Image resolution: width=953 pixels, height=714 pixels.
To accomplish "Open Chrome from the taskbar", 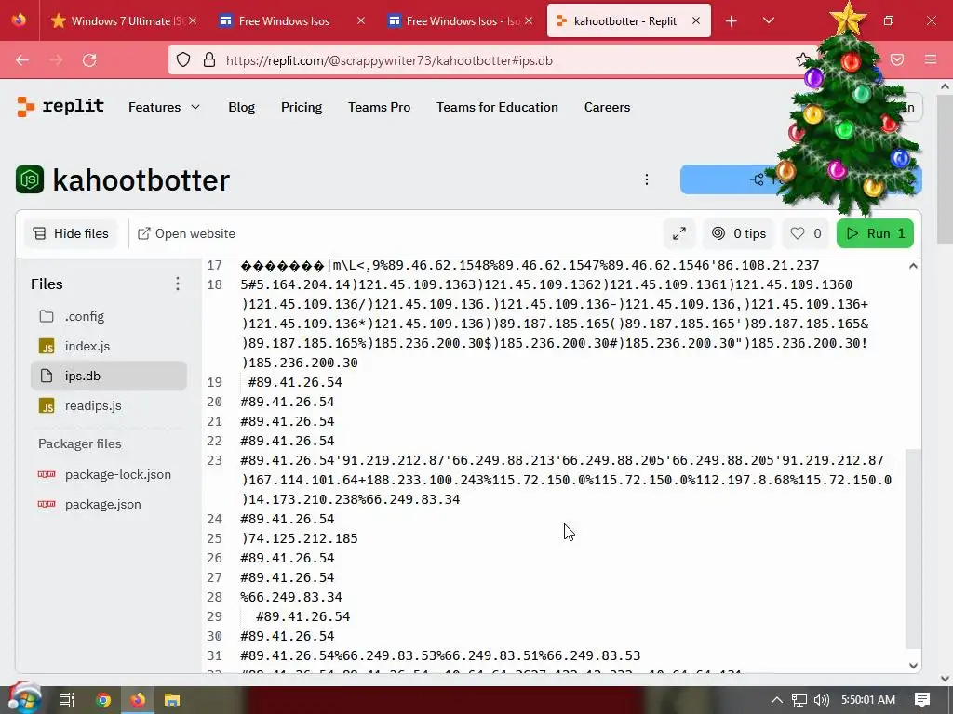I will coord(103,700).
